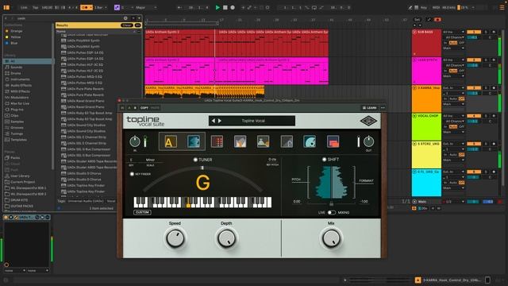Image resolution: width=508 pixels, height=286 pixels.
Task: Select the Auto-Tune module icon (letter A)
Action: pos(171,141)
